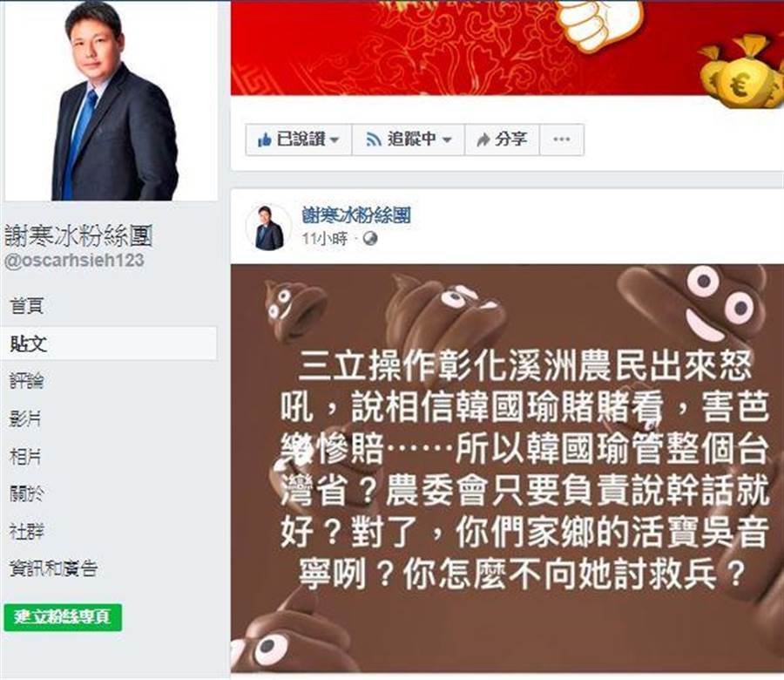Expand the 已說讚 dropdown arrow
The image size is (784, 680).
[x=335, y=140]
